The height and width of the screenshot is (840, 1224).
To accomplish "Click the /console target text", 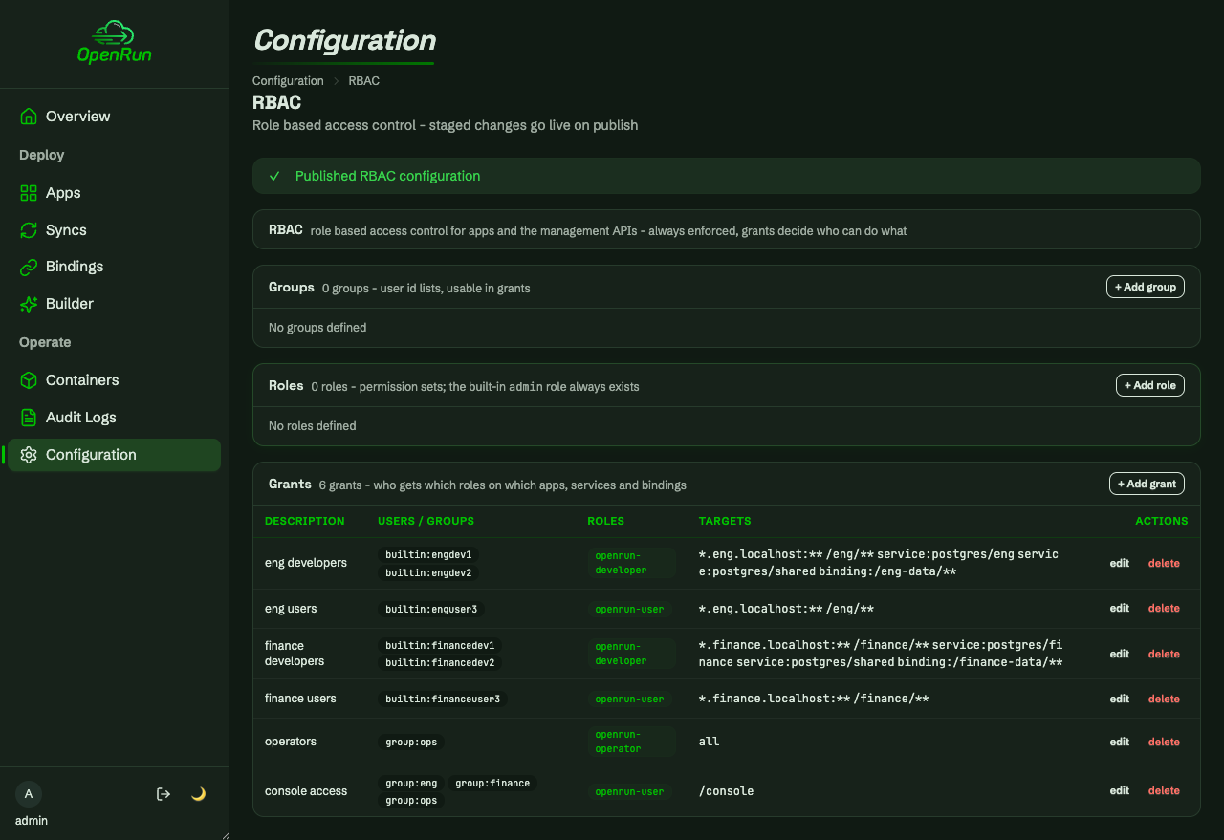I will (727, 791).
